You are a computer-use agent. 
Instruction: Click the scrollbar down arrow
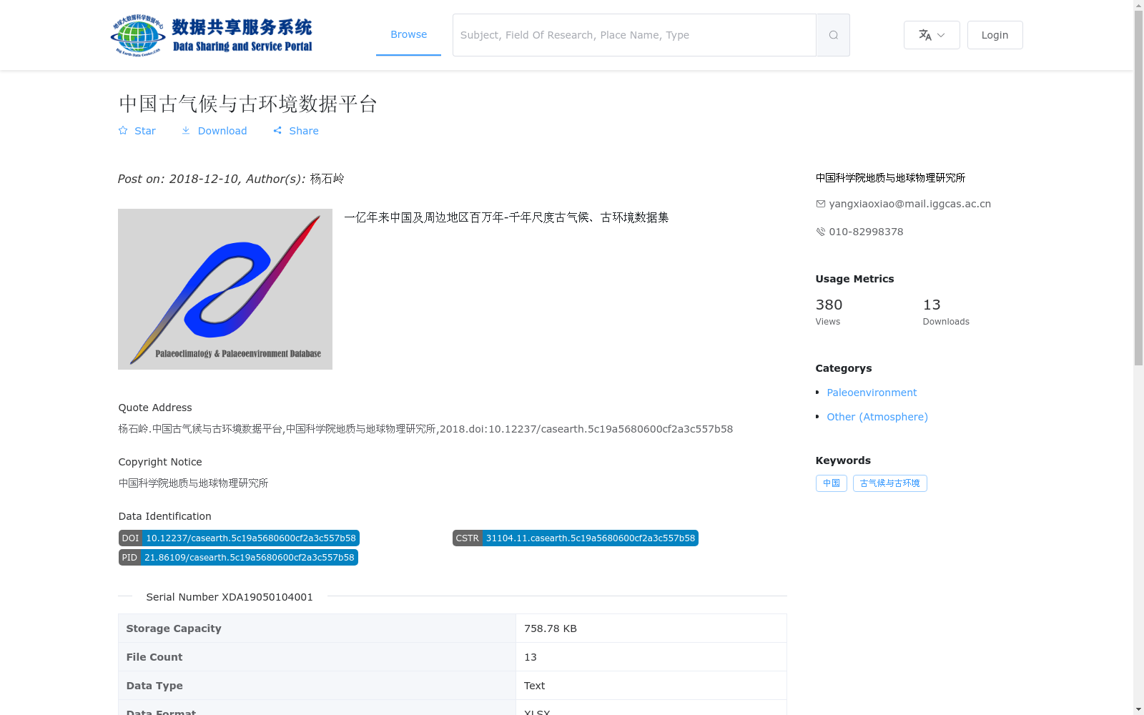(1138, 709)
